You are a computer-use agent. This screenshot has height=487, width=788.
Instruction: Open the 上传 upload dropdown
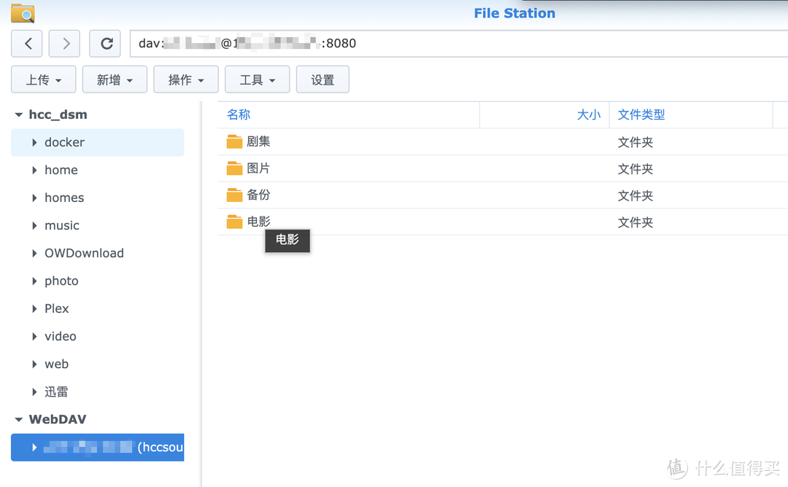click(43, 79)
